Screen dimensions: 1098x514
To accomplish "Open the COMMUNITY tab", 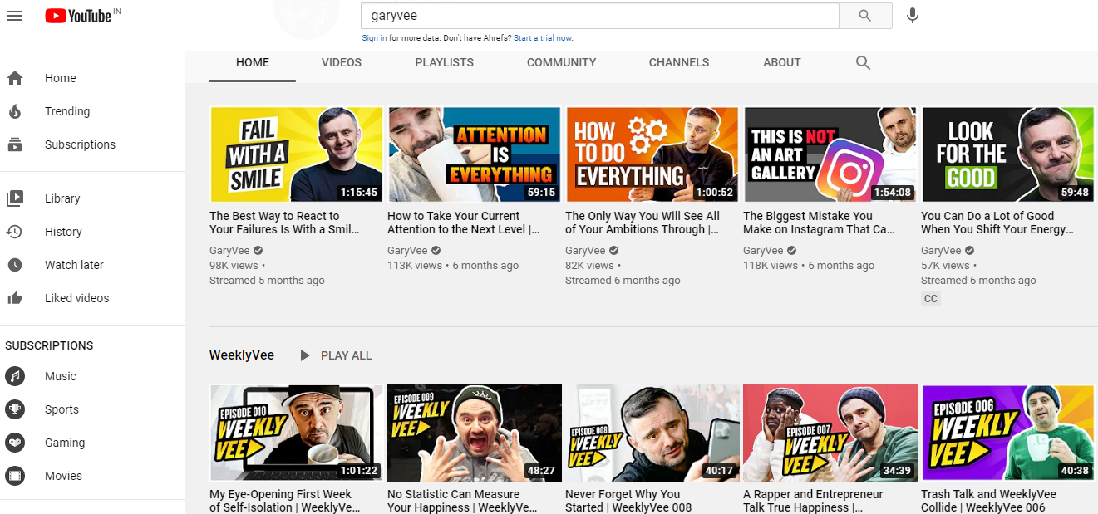I will [562, 62].
